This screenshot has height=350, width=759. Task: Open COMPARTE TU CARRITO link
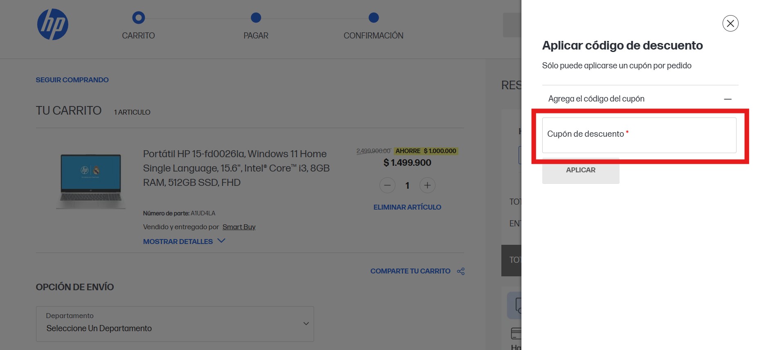click(410, 271)
